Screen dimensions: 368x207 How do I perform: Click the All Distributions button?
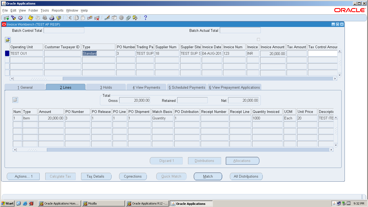pos(246,177)
